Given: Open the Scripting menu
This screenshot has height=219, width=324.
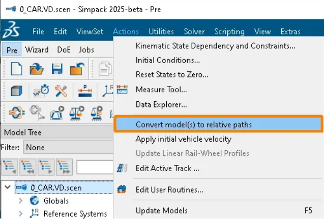Looking at the screenshot, I should coord(229,32).
